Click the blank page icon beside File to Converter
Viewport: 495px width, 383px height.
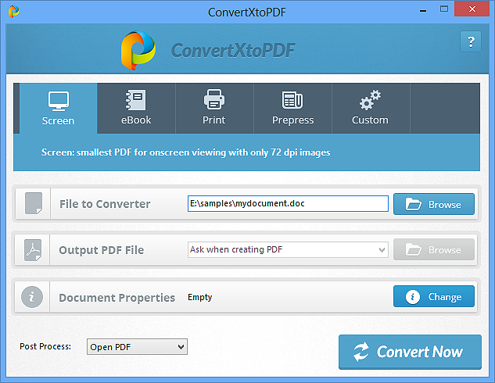tap(34, 203)
